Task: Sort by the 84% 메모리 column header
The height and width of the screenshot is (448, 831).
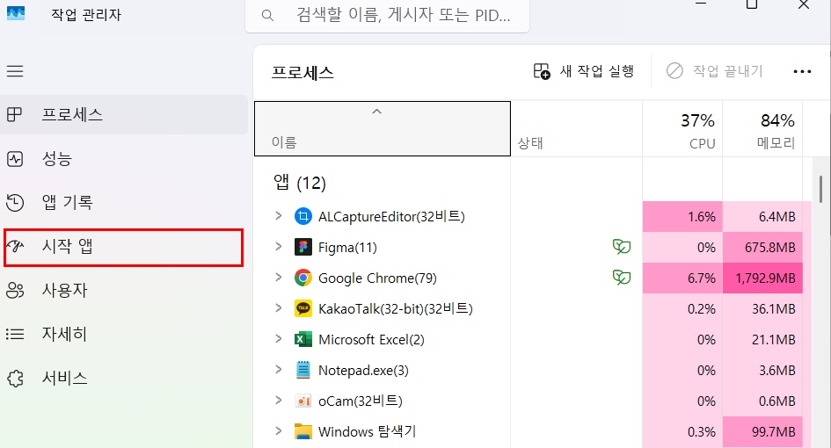Action: pos(762,128)
